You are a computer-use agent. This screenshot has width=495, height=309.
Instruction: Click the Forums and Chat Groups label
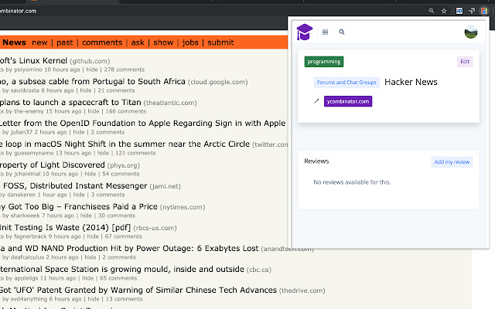[346, 83]
